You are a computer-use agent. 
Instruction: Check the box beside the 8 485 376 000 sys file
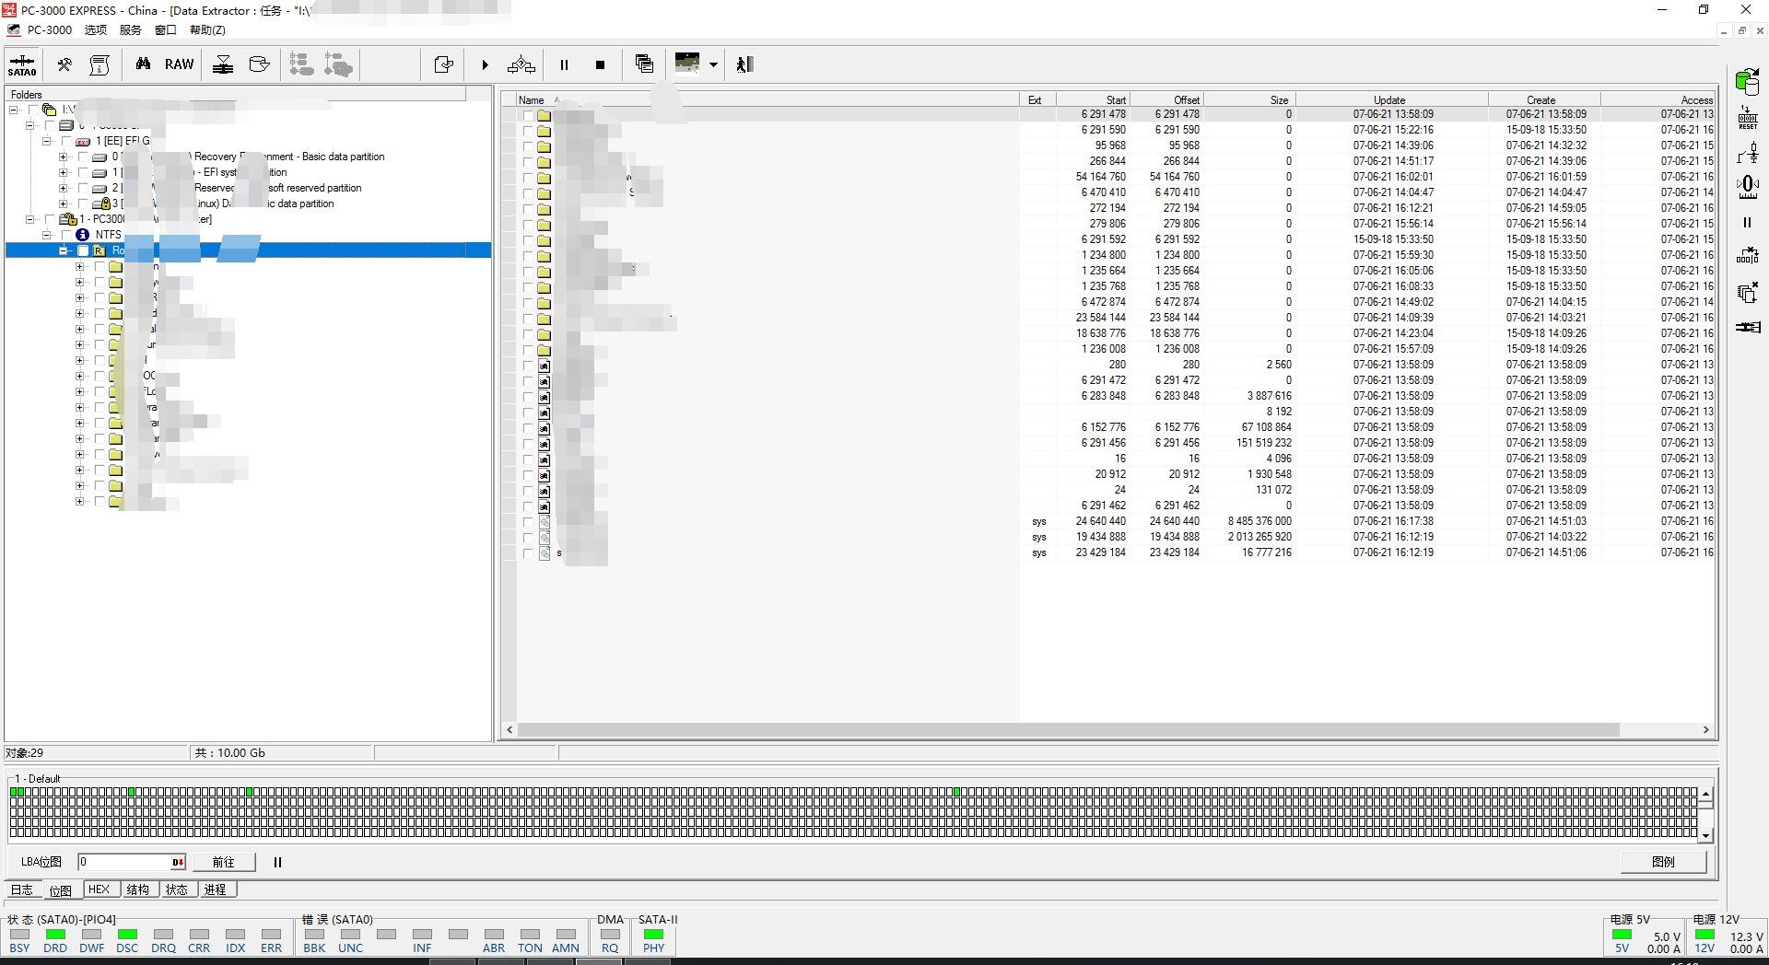(528, 522)
